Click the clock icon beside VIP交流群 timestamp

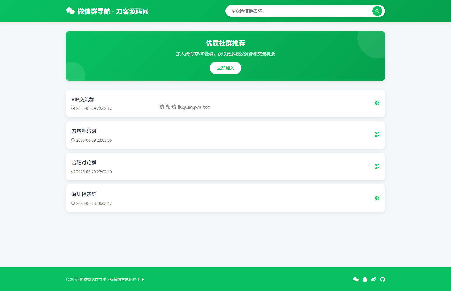coord(73,108)
